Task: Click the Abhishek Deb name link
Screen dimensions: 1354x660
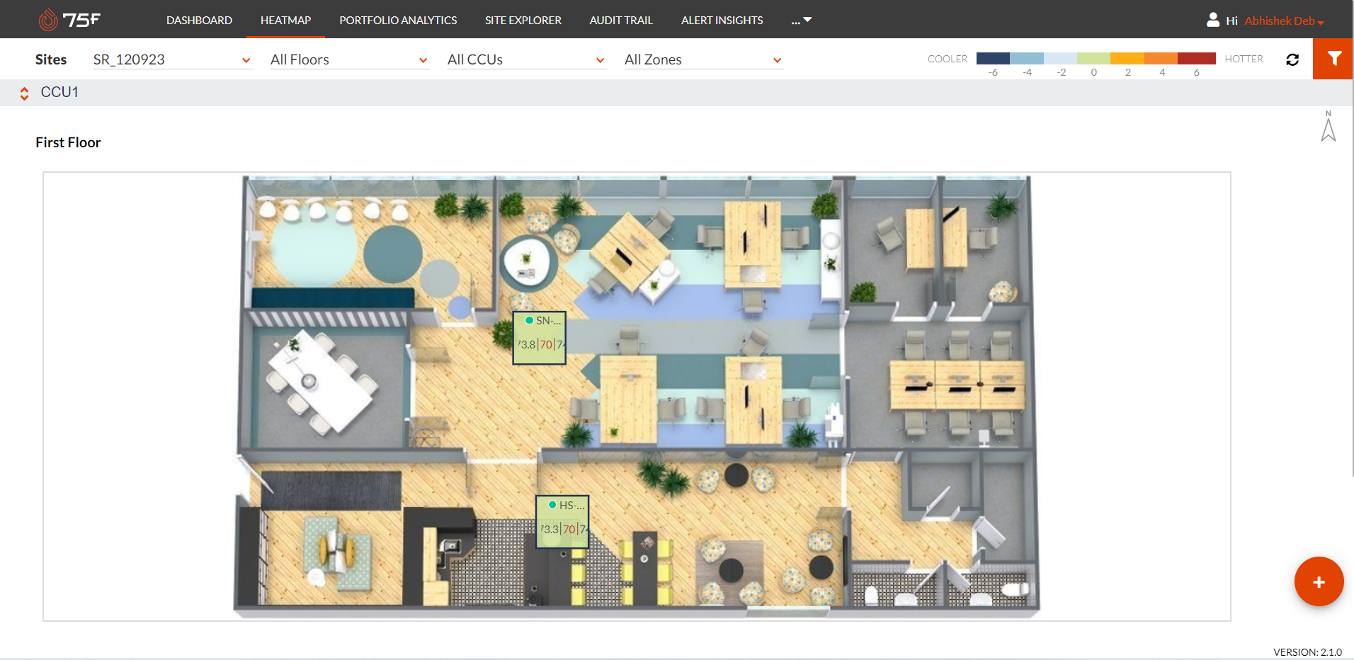Action: point(1280,21)
